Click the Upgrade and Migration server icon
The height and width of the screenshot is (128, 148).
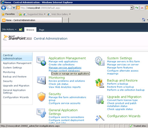(100, 100)
